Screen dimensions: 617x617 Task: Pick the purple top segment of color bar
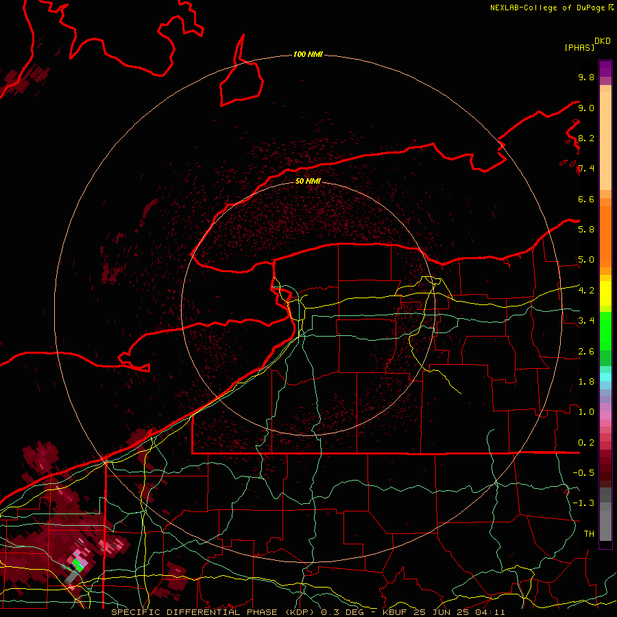tap(605, 69)
